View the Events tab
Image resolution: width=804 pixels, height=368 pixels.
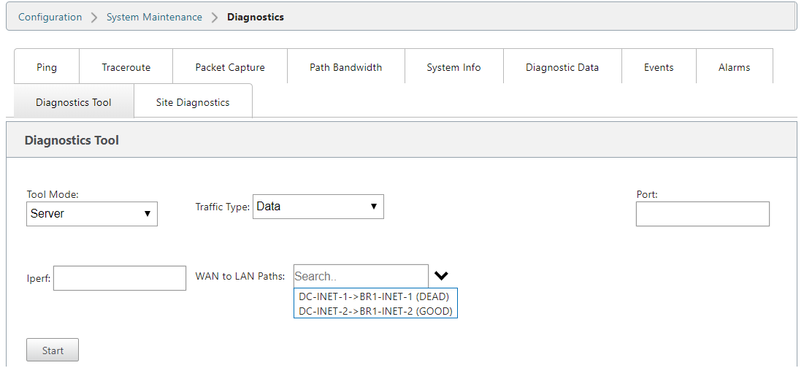(x=659, y=67)
